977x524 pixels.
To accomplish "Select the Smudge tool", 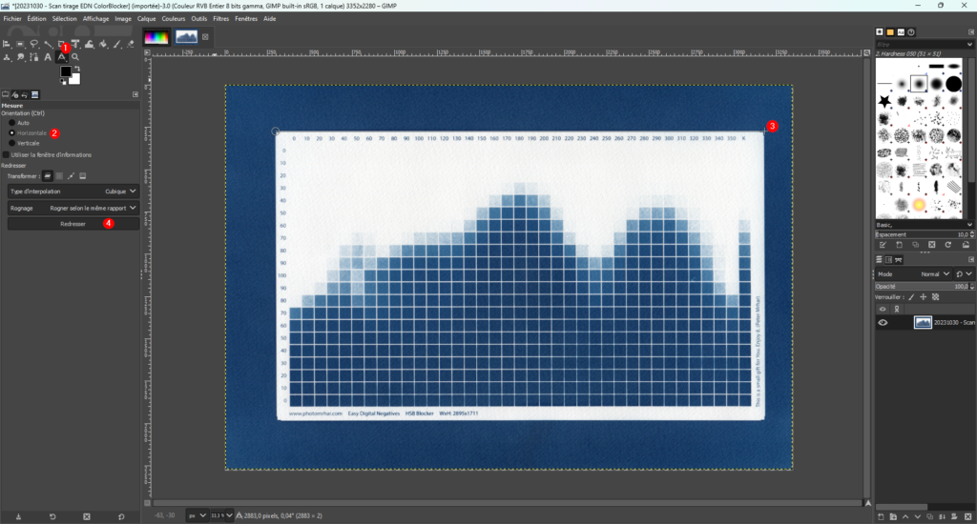I will point(21,57).
